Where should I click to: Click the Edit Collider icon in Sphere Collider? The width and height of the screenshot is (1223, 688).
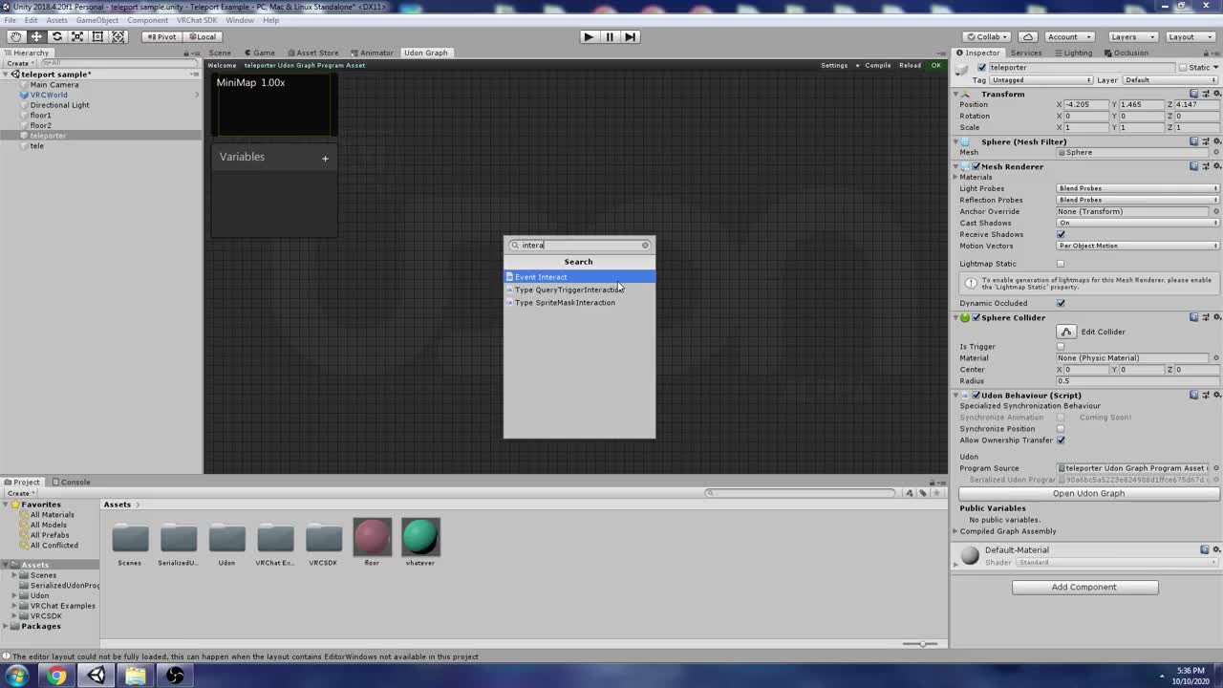point(1066,332)
